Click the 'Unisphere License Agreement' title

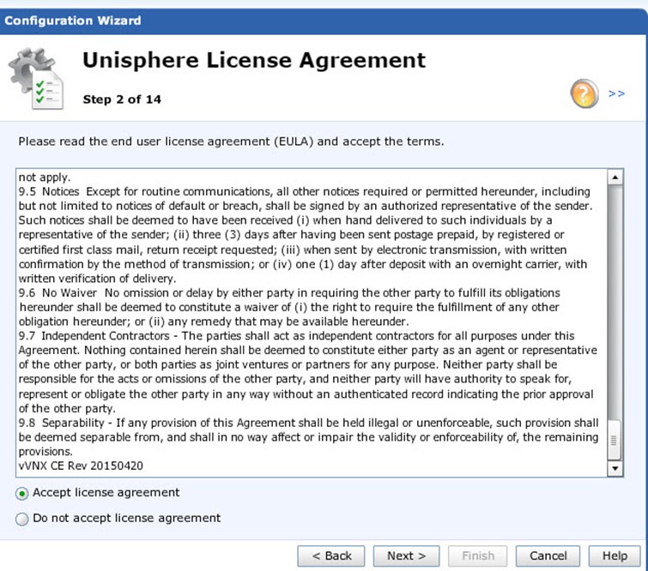[254, 60]
